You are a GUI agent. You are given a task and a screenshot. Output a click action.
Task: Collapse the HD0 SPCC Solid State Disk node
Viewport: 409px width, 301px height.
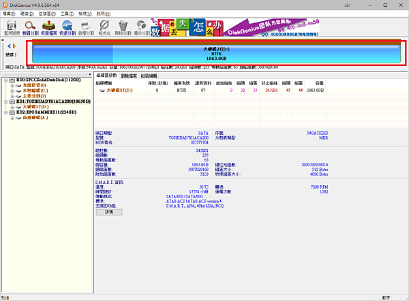click(5, 80)
